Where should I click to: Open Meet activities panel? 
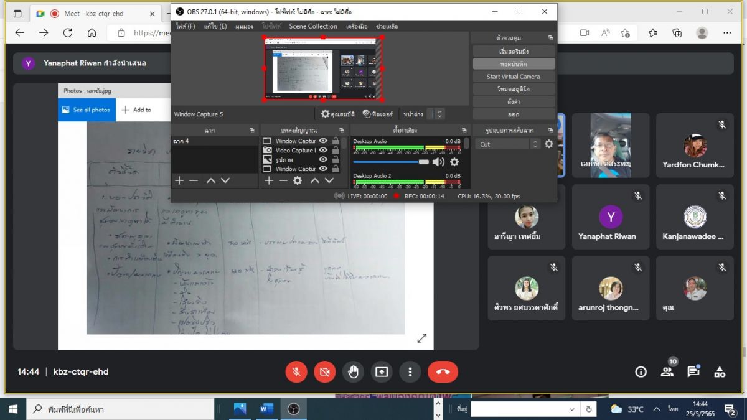pos(720,372)
